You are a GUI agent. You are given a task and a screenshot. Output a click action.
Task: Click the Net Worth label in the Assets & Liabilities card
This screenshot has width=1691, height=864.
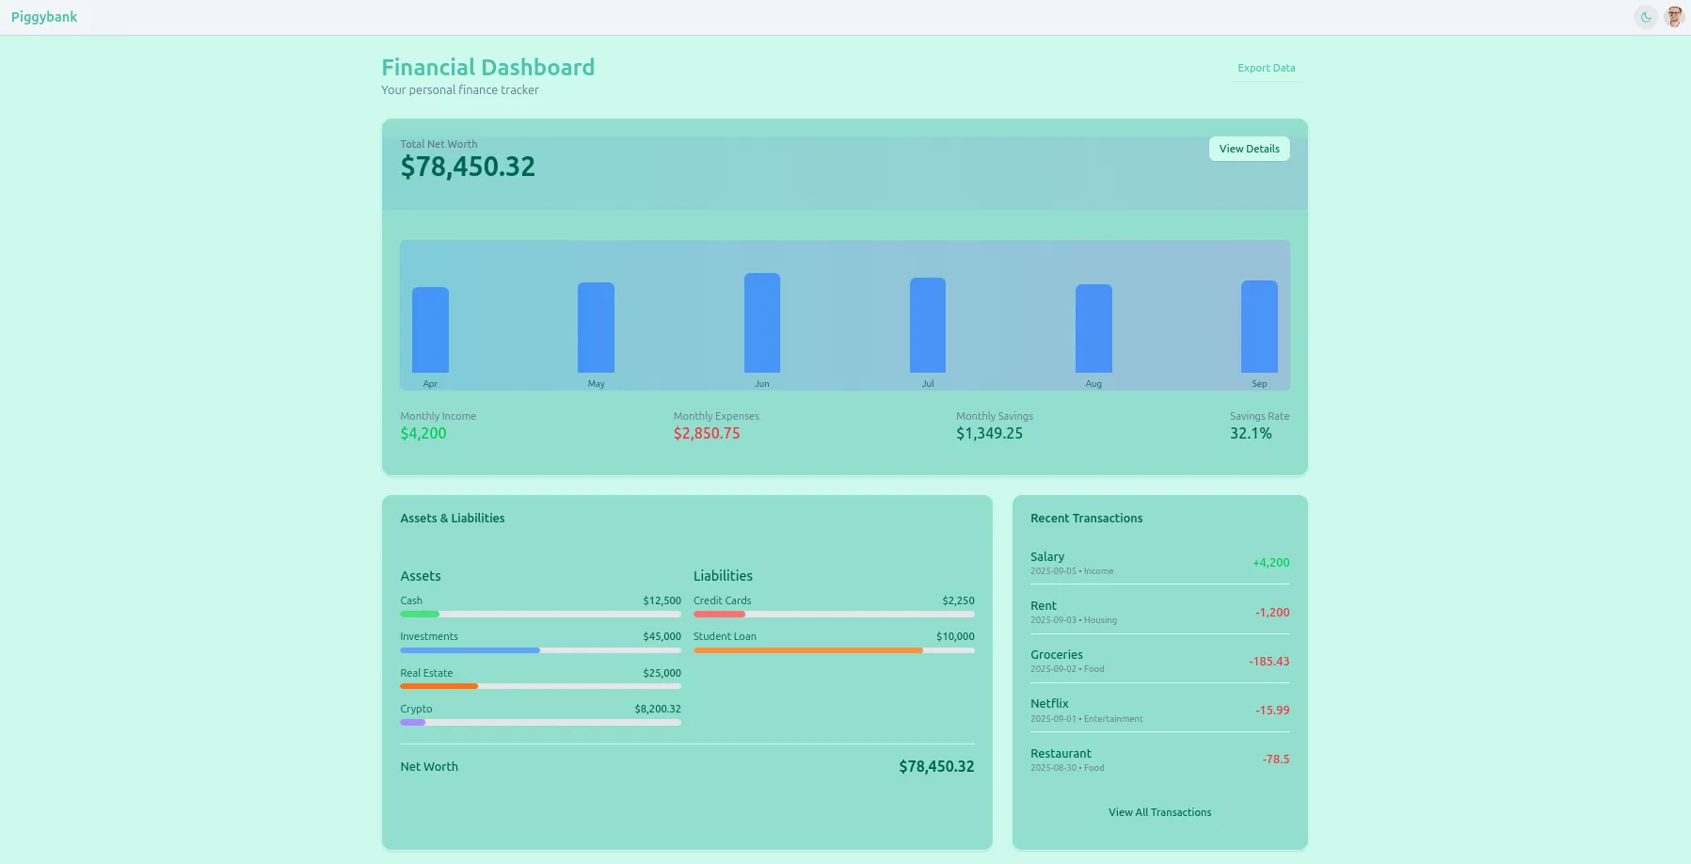[429, 767]
